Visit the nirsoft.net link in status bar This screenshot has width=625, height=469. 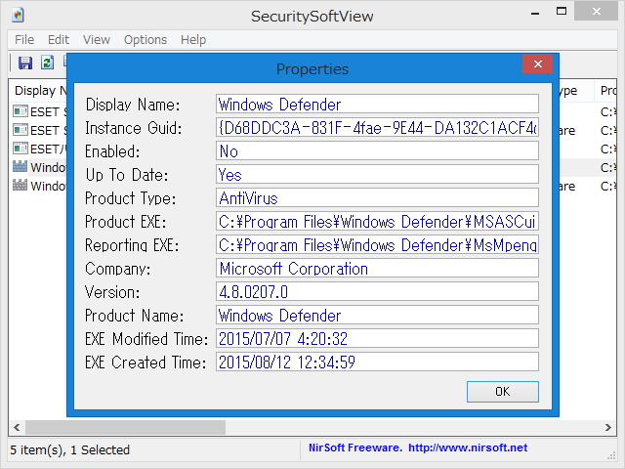pos(467,448)
